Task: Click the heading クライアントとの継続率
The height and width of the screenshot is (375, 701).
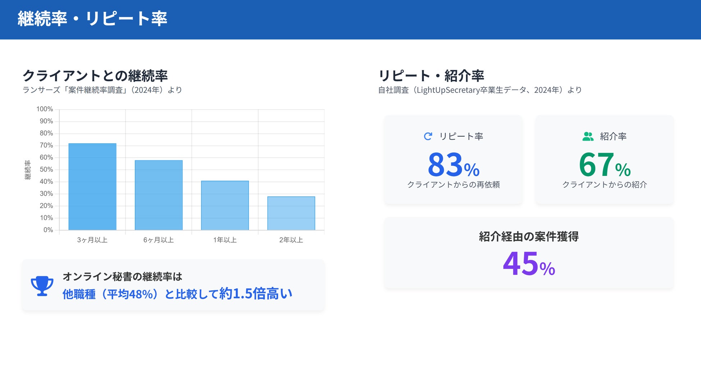Action: pyautogui.click(x=95, y=76)
